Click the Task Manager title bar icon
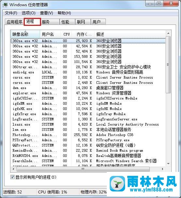181x198 pixels. [x=6, y=5]
